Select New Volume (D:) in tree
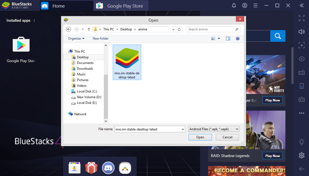The image size is (309, 176). (89, 97)
